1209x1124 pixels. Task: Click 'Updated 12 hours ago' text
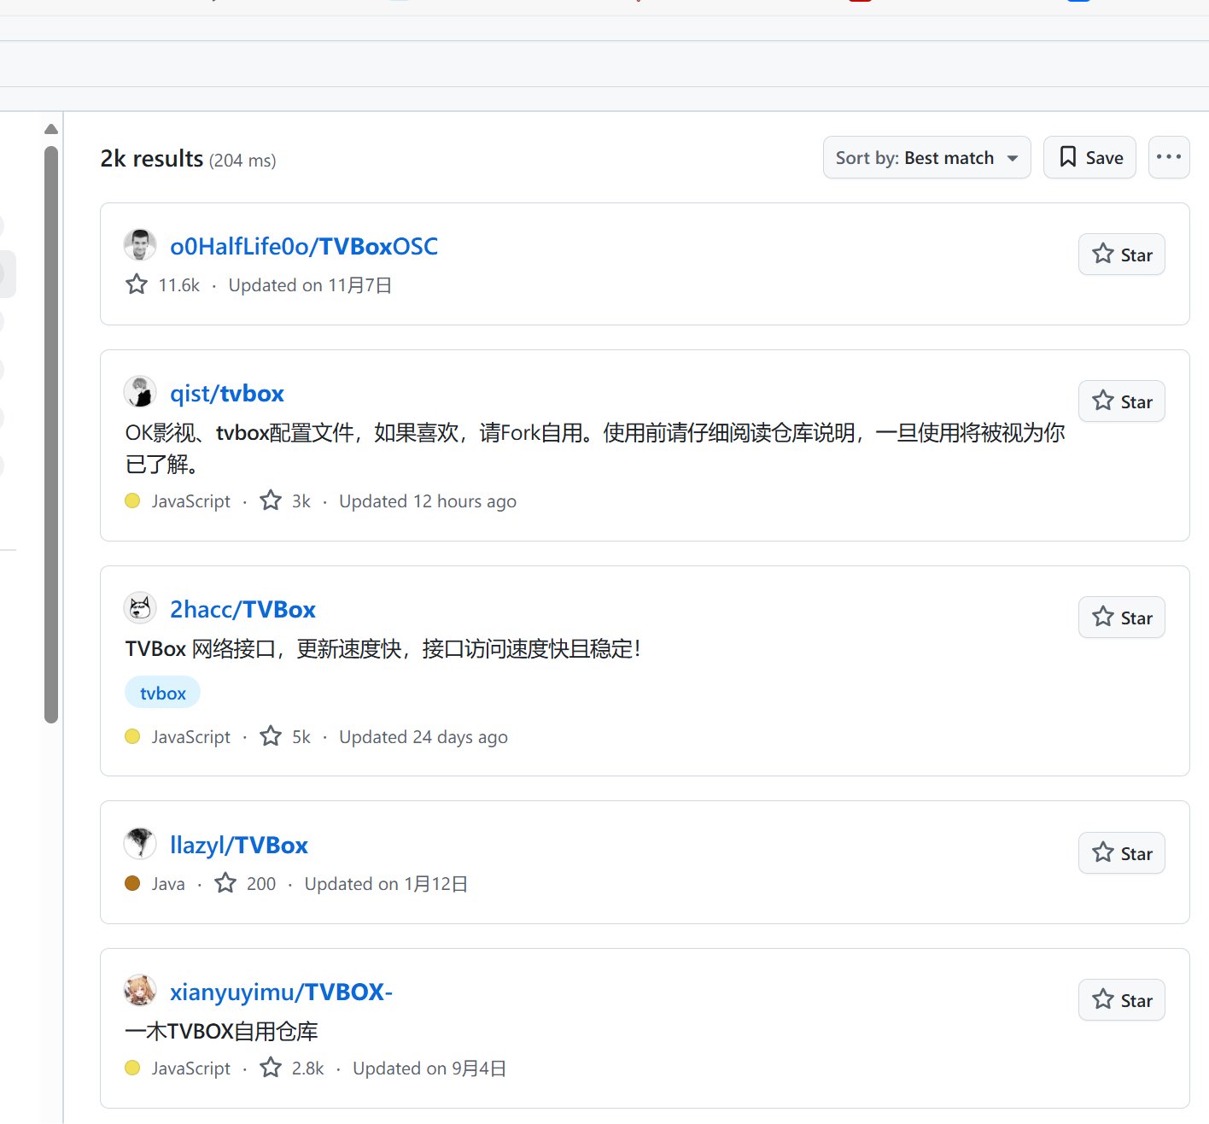[x=428, y=501]
